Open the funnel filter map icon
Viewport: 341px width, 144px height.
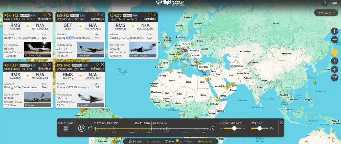334,77
